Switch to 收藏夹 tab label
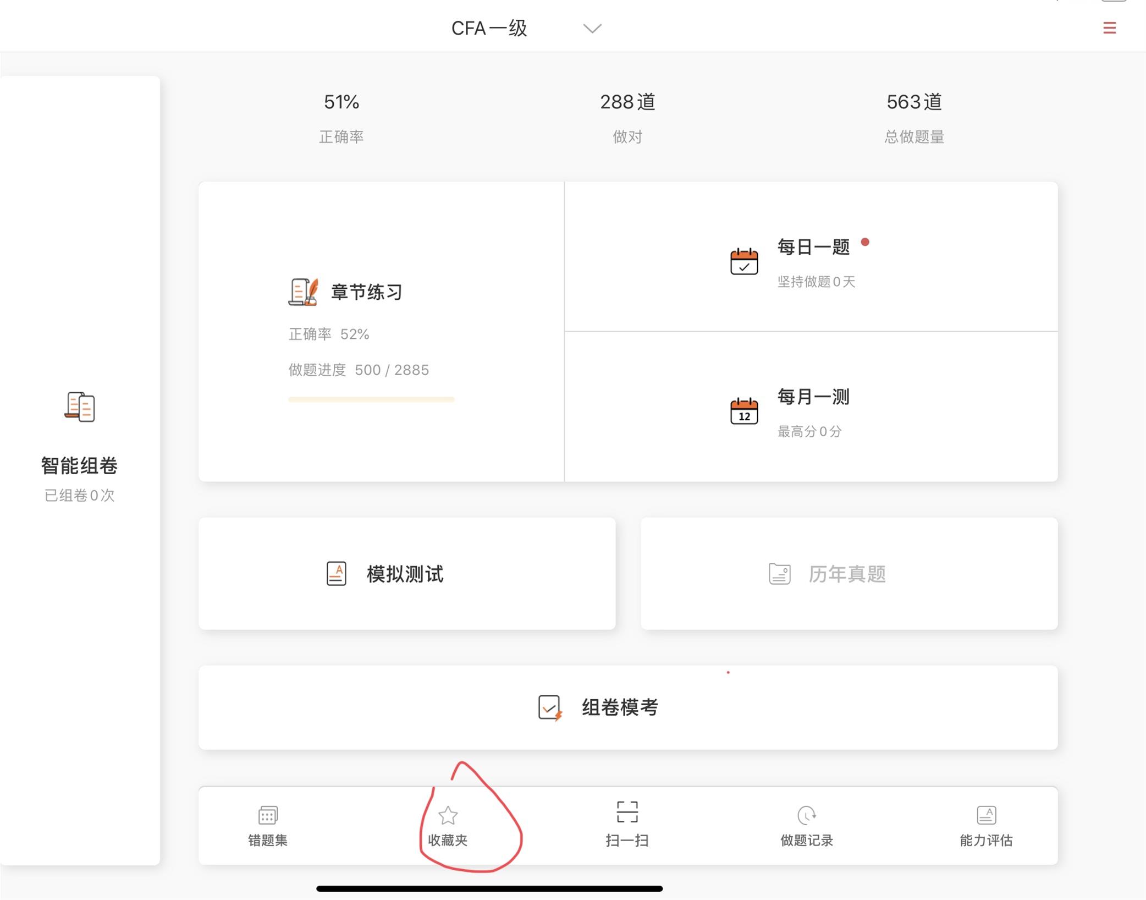 (448, 841)
